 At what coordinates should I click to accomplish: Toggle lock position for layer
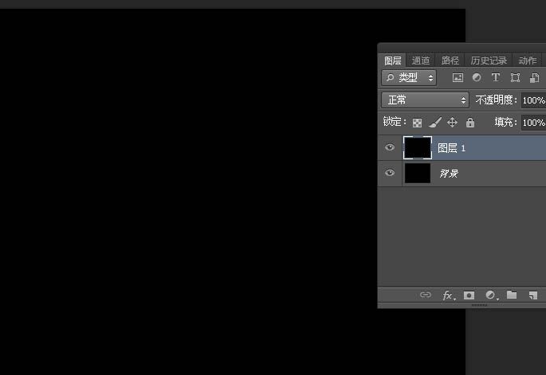tap(452, 123)
